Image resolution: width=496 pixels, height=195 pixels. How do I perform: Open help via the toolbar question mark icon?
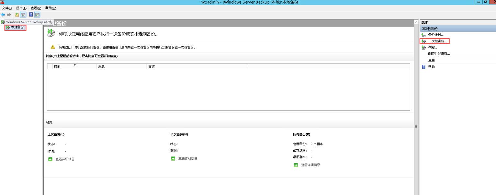(x=31, y=15)
